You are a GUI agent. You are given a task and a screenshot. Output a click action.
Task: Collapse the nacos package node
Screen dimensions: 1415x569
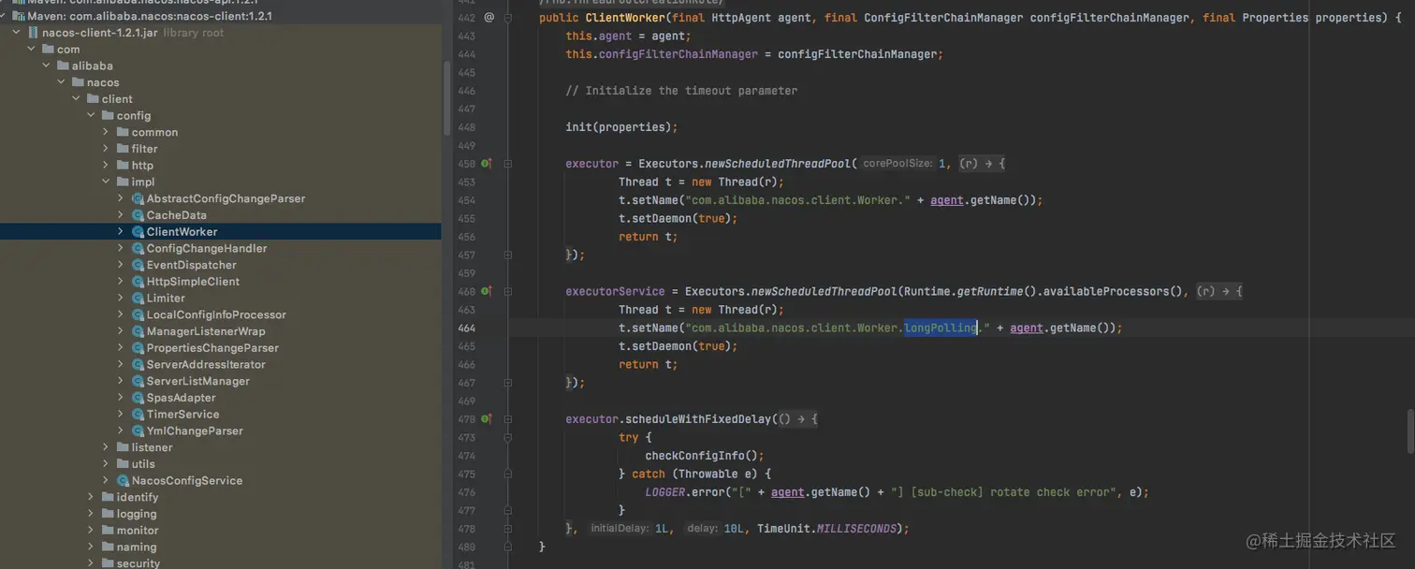point(61,82)
